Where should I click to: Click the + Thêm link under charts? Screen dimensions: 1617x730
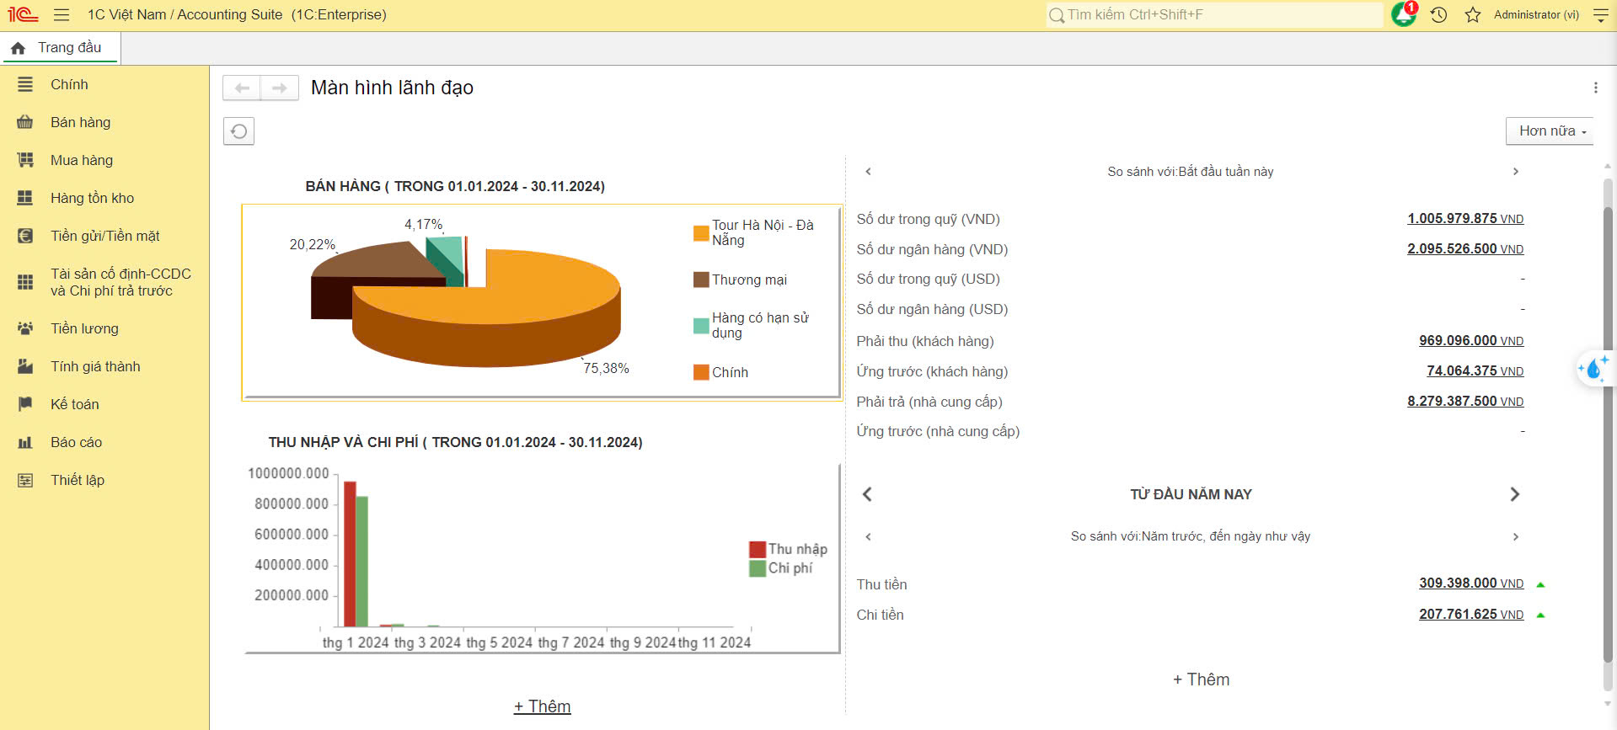pos(542,706)
